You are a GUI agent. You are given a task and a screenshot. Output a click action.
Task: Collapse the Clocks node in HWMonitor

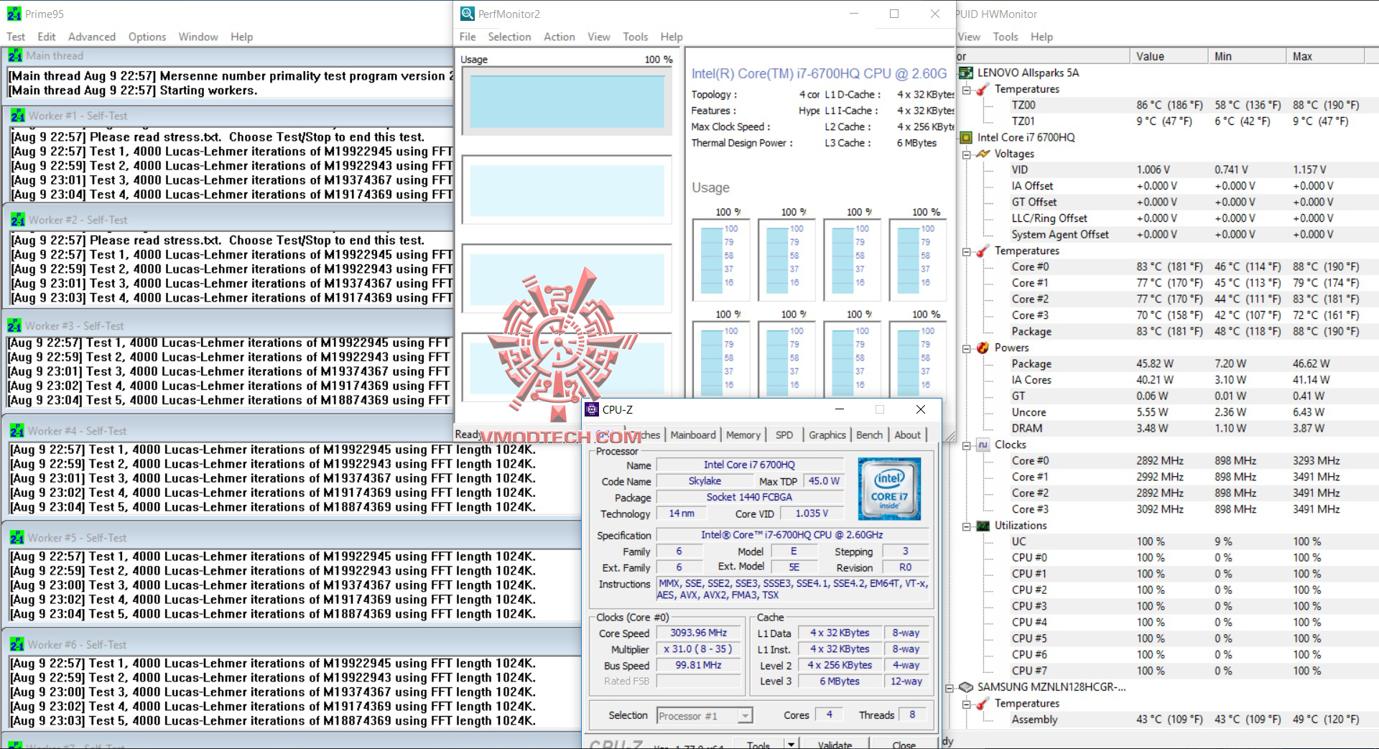pyautogui.click(x=967, y=445)
